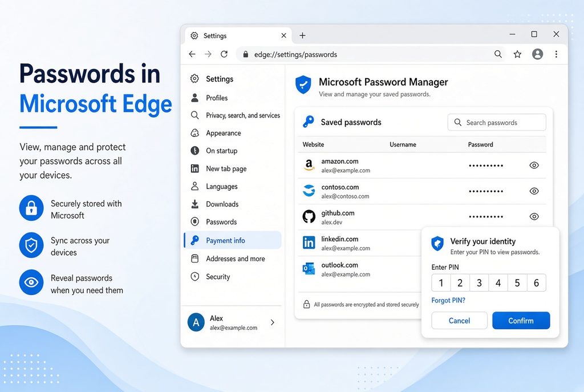Image resolution: width=584 pixels, height=392 pixels.
Task: Reveal the contoso.com password
Action: click(534, 191)
